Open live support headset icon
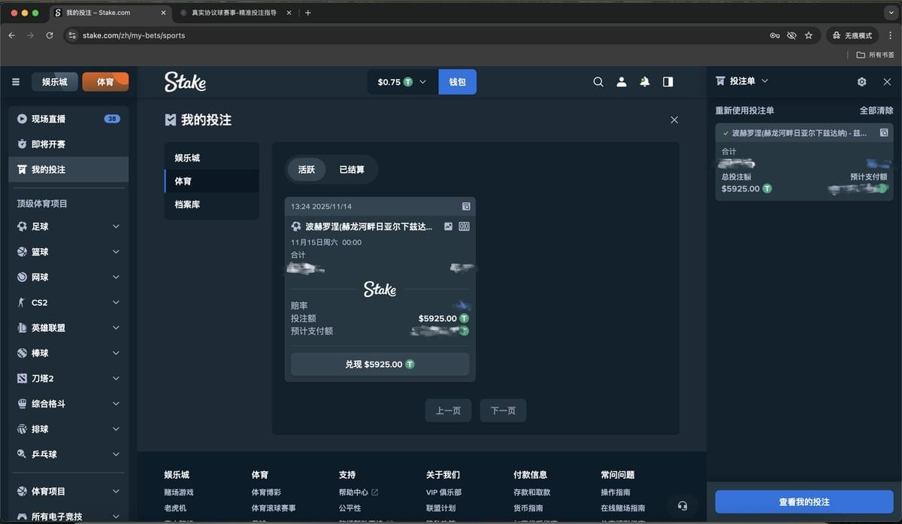This screenshot has width=902, height=524. (x=682, y=506)
